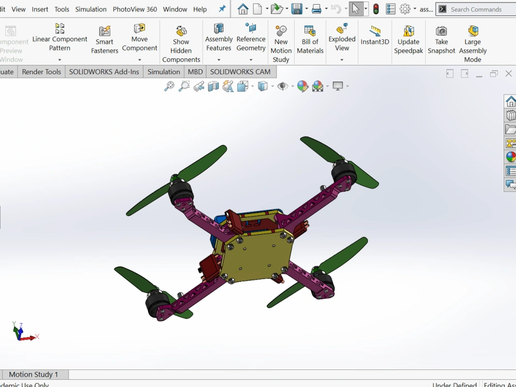Open the Help menu
516x387 pixels.
point(200,9)
